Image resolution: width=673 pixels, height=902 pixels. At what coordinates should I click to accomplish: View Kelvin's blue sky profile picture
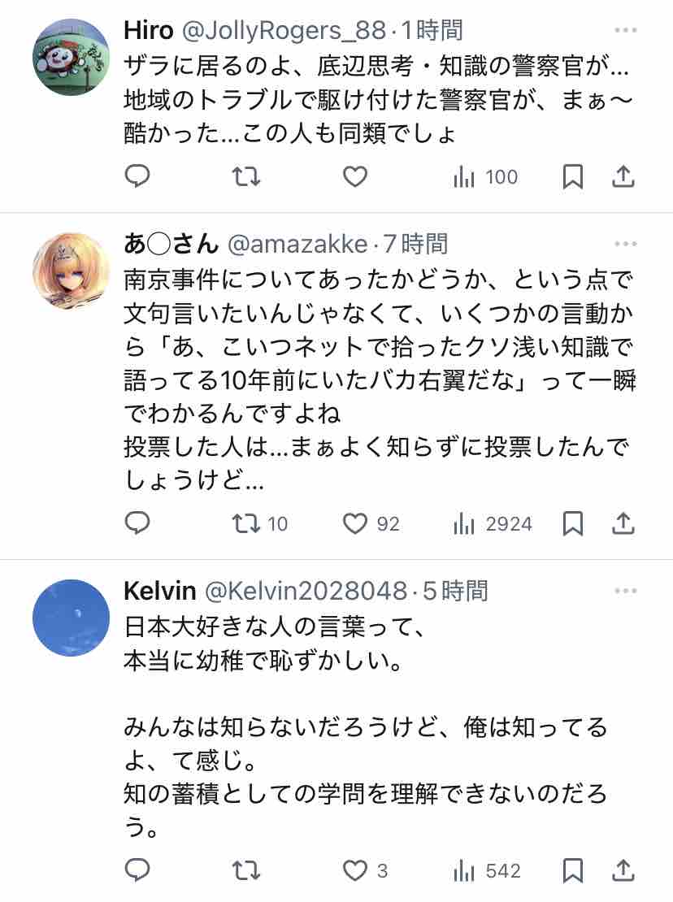tap(71, 618)
